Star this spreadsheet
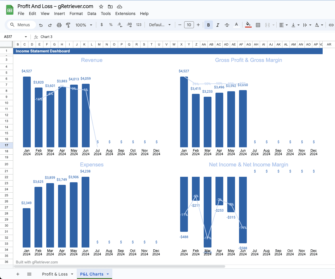Viewport: 335px width, 279px height. (x=101, y=7)
